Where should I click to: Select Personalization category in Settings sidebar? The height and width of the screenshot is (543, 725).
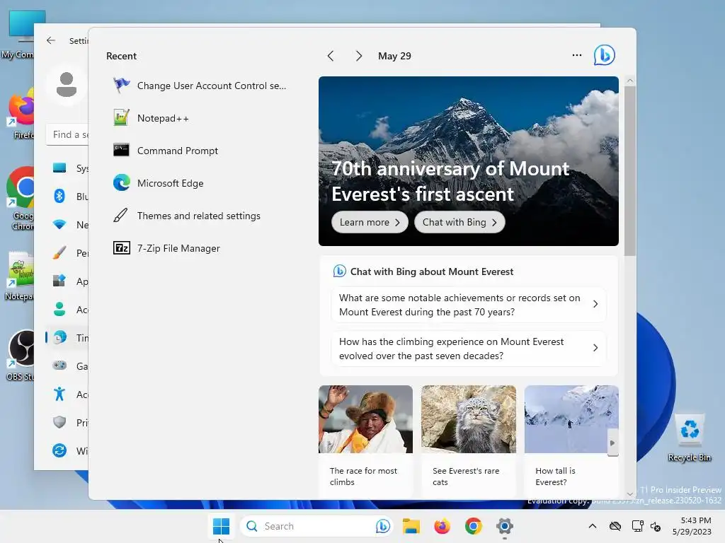69,252
